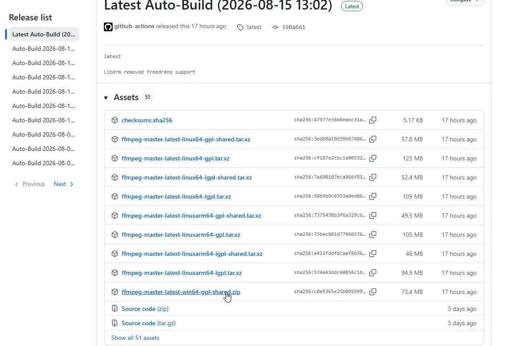The height and width of the screenshot is (346, 530).
Task: Open commit 590a661
Action: (x=294, y=27)
